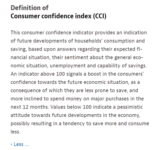Click the paragraph's first word "This"
The image size is (165, 150).
click(16, 33)
